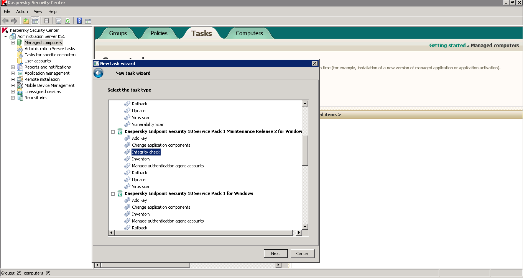Select Change application components under Maintenance Release 2
Image resolution: width=523 pixels, height=278 pixels.
(161, 145)
